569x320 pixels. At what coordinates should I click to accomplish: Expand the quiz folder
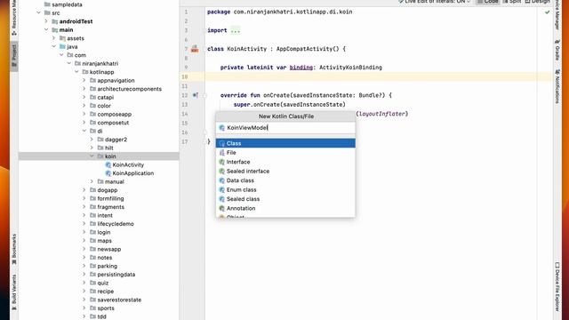(x=84, y=283)
